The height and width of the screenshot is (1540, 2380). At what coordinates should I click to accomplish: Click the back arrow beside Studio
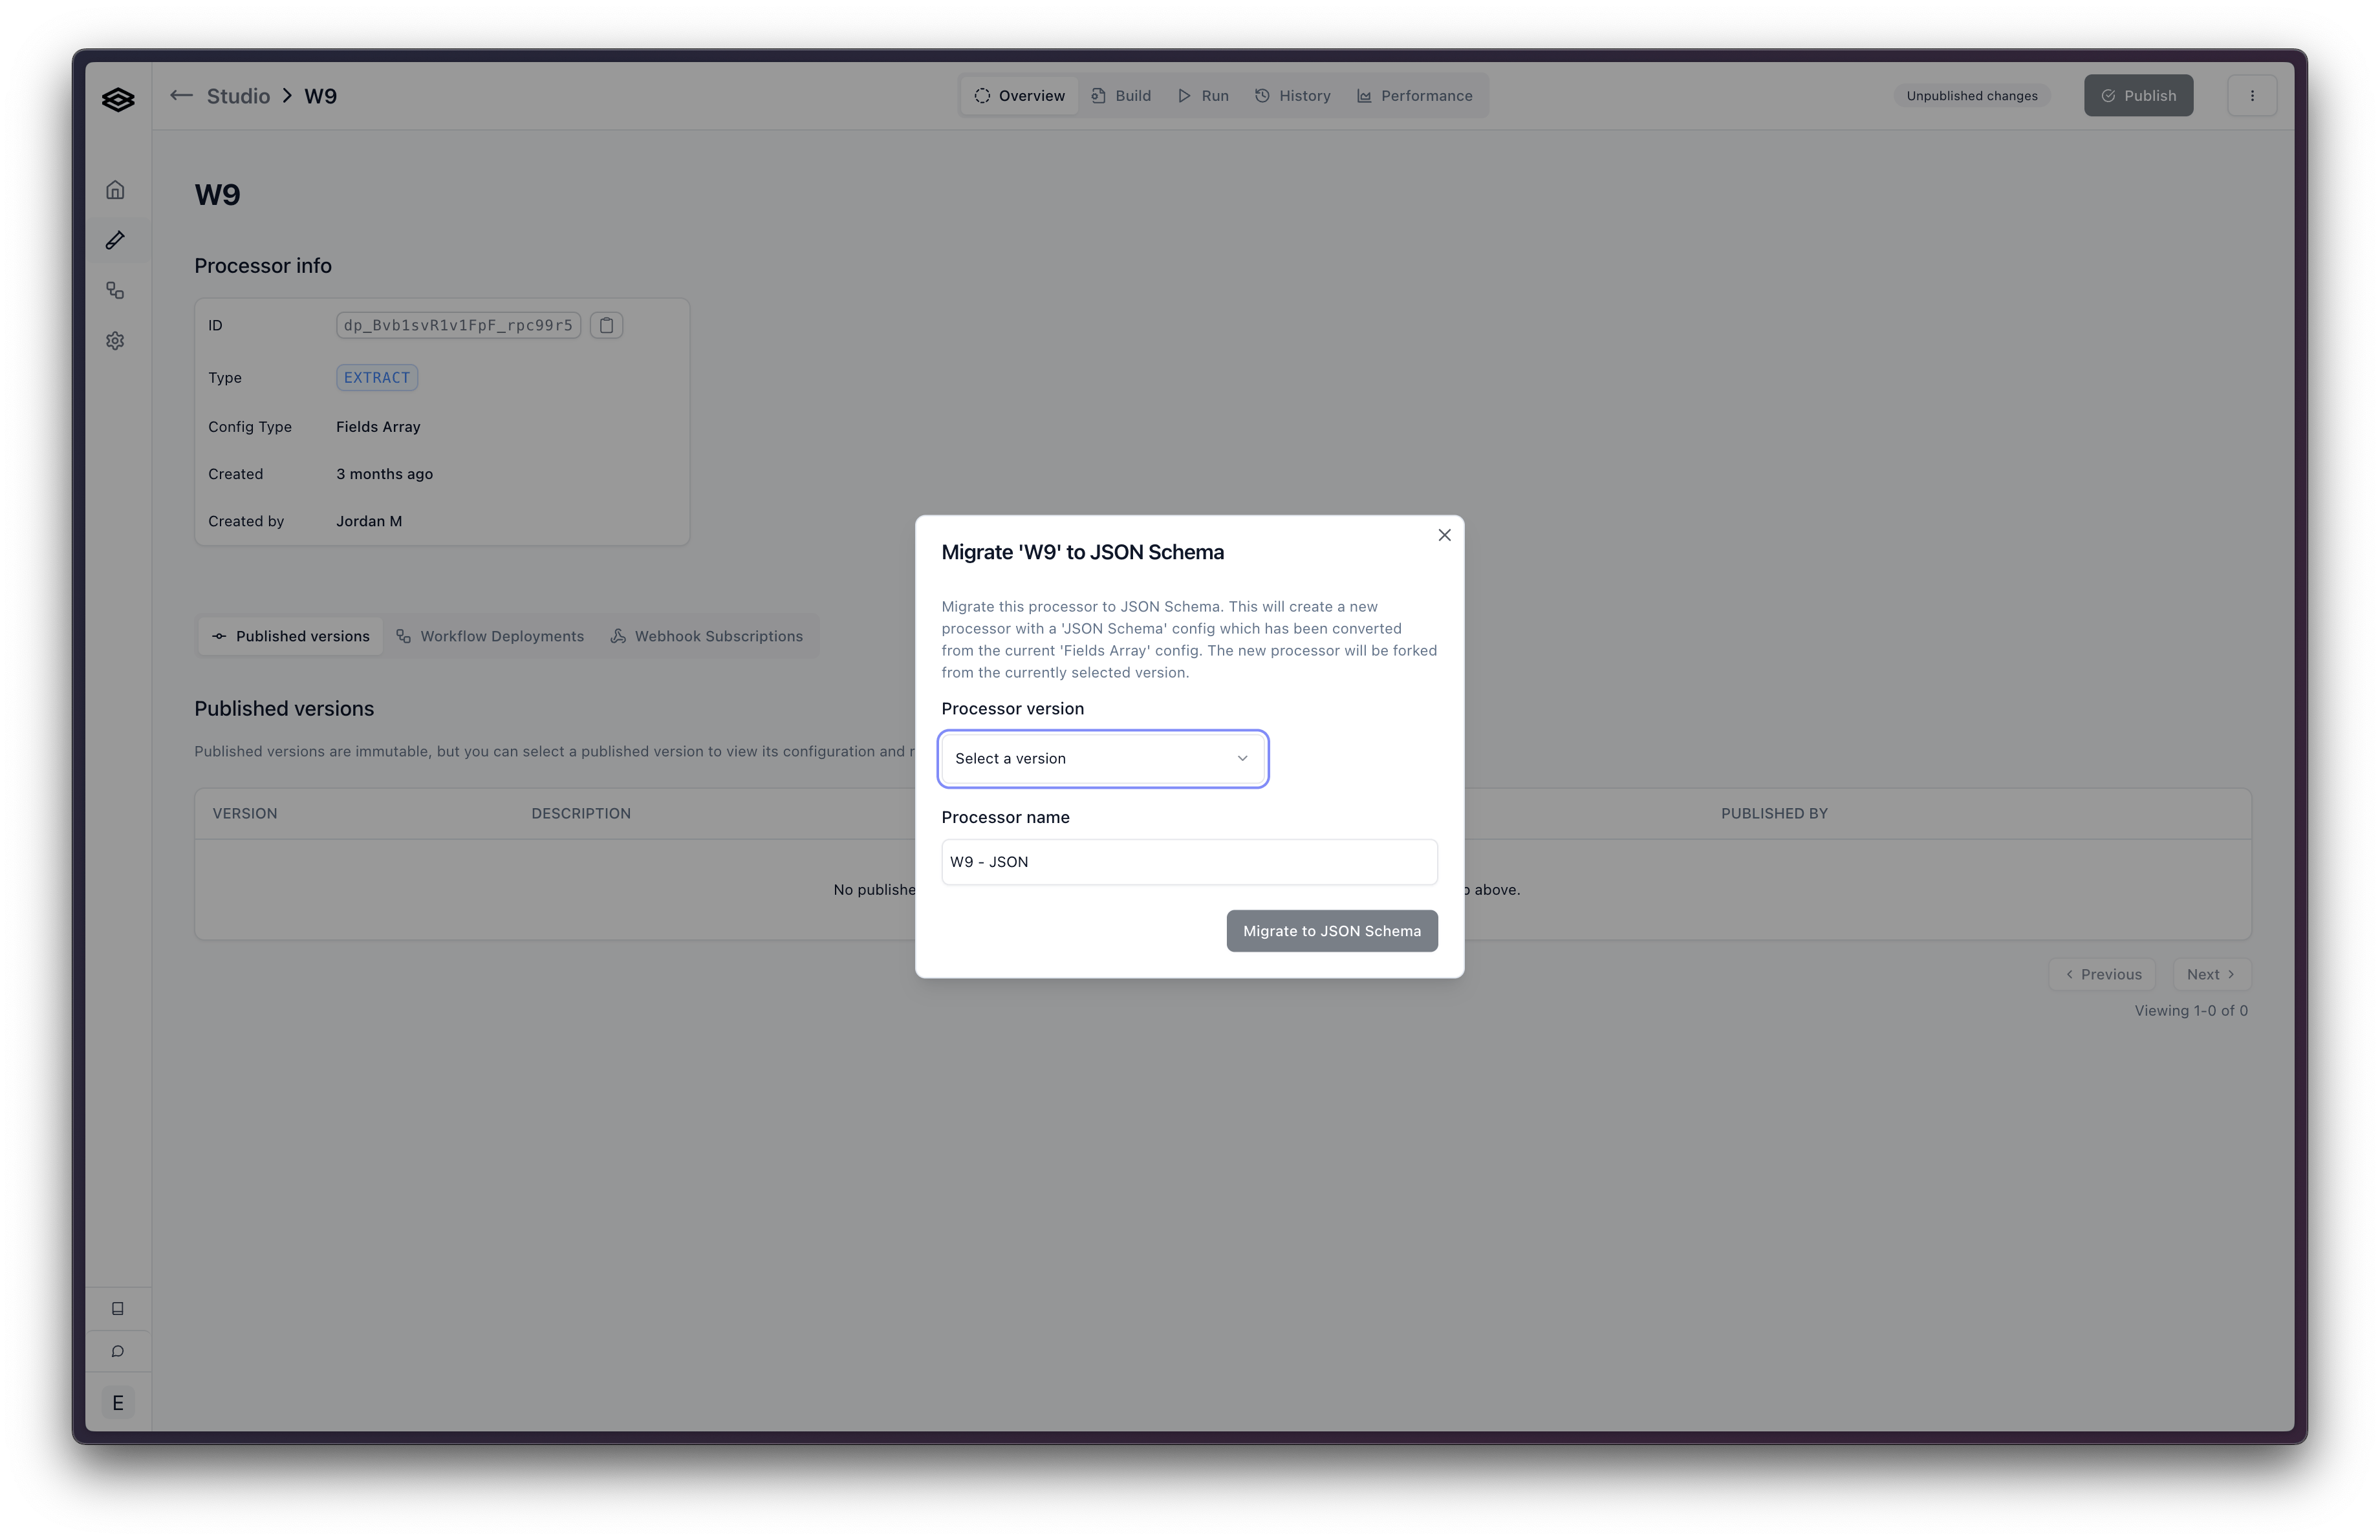181,96
